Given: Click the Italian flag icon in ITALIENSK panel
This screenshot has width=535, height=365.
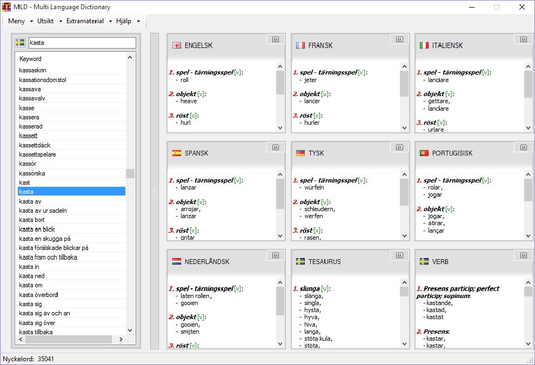Looking at the screenshot, I should coord(424,45).
